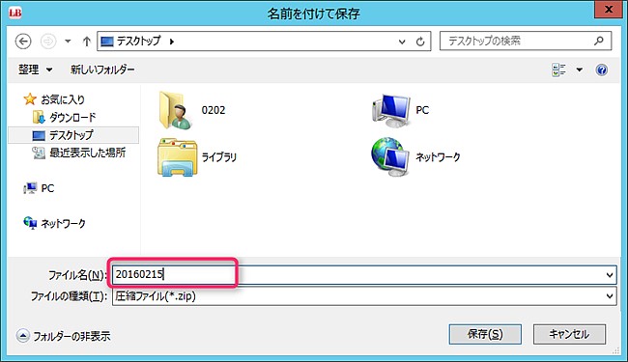Open the 整理 menu

coord(35,70)
